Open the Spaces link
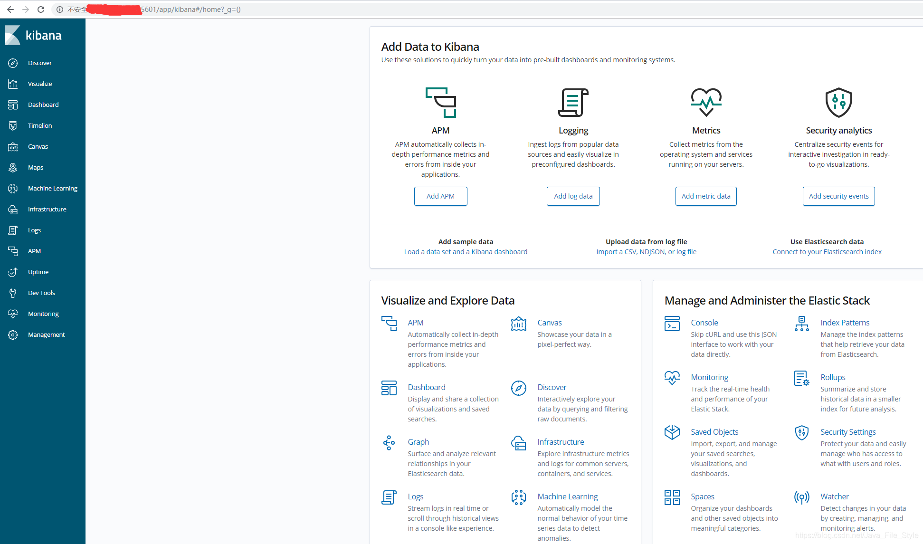The width and height of the screenshot is (923, 544). tap(703, 496)
